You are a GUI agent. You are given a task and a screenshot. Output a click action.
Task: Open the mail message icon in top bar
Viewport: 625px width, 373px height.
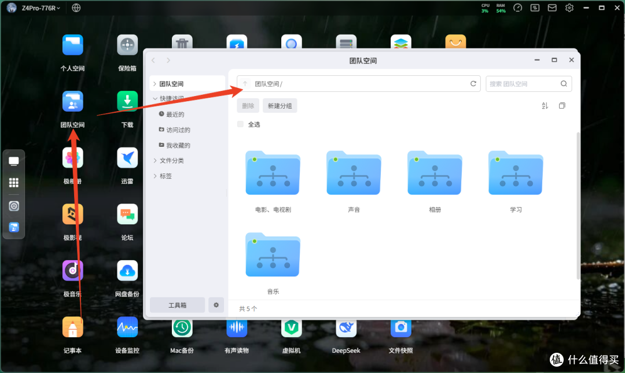tap(552, 8)
